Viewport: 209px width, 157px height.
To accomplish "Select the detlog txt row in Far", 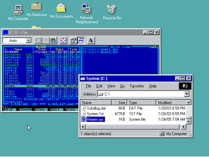I will (42, 73).
